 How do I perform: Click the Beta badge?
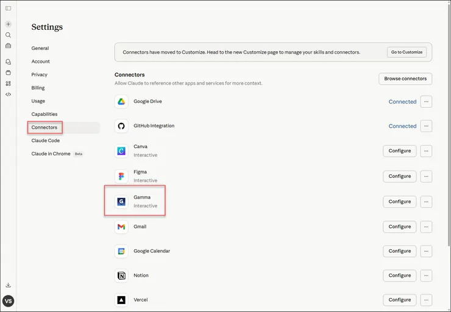tap(79, 154)
